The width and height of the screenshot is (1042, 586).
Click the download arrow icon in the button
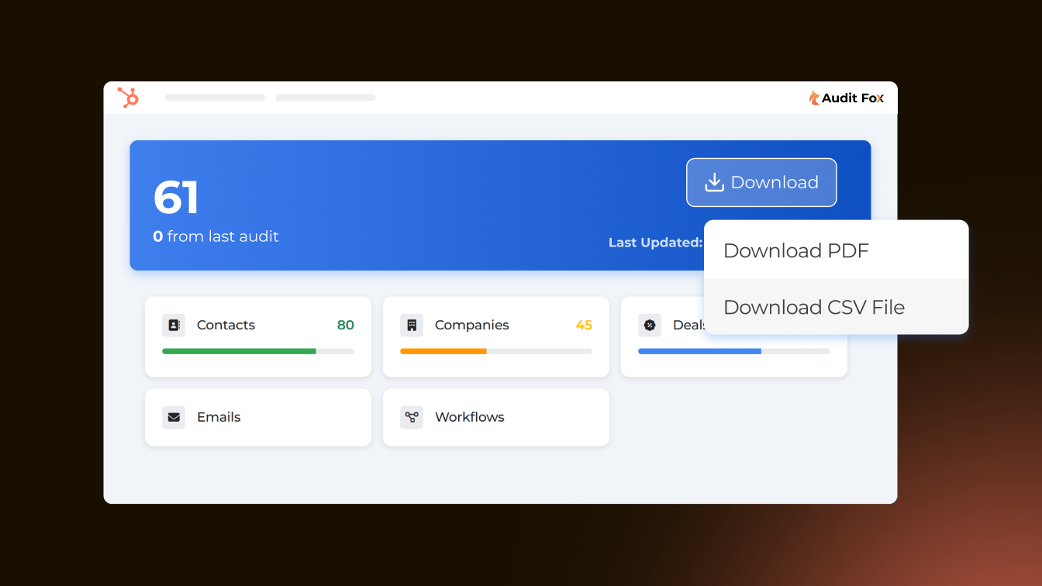click(714, 182)
